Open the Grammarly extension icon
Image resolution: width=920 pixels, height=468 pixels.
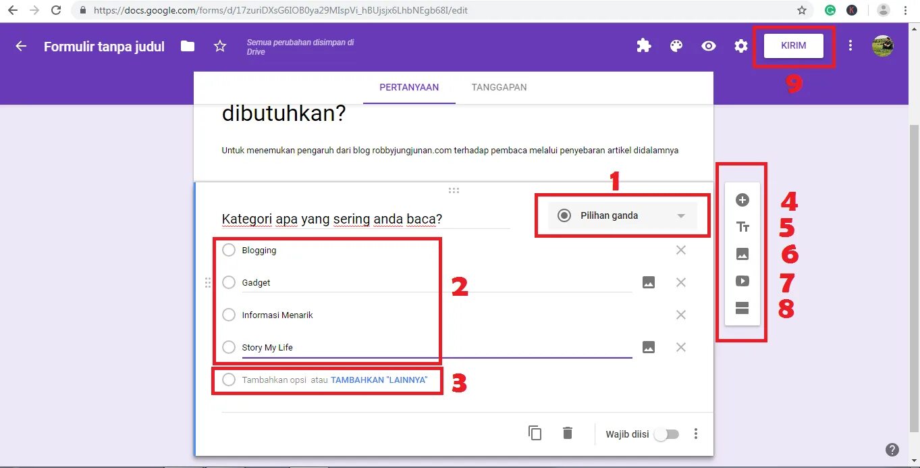[830, 10]
